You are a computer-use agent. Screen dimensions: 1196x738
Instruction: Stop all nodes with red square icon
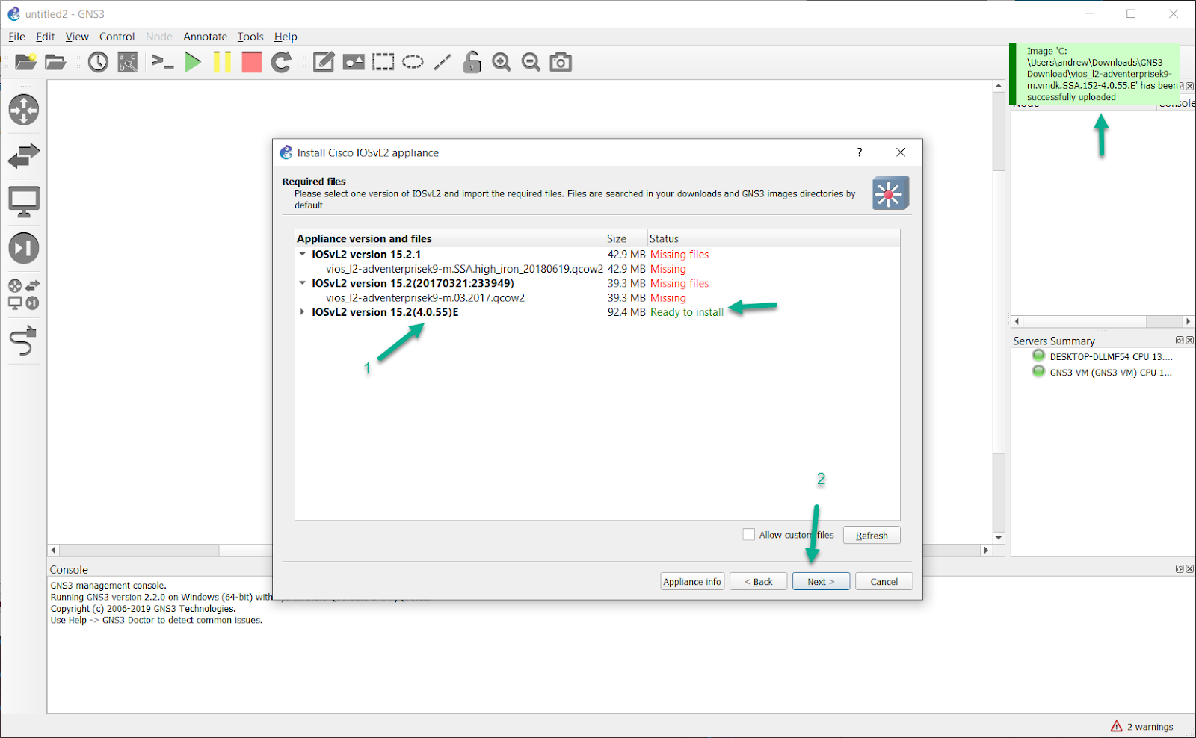(x=252, y=62)
